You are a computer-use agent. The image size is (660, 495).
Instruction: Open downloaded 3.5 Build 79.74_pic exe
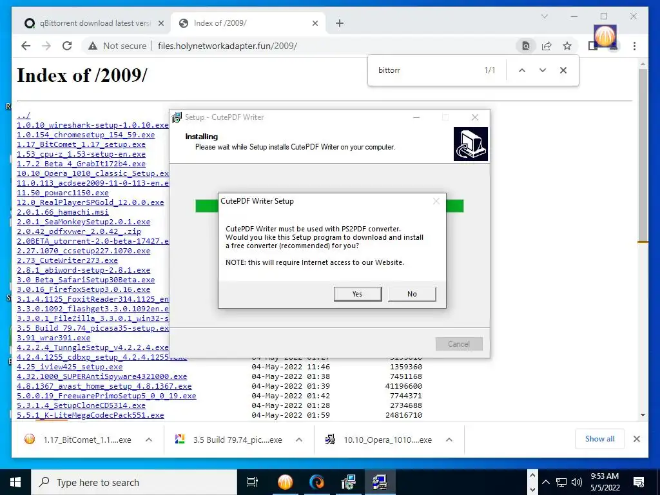click(229, 440)
